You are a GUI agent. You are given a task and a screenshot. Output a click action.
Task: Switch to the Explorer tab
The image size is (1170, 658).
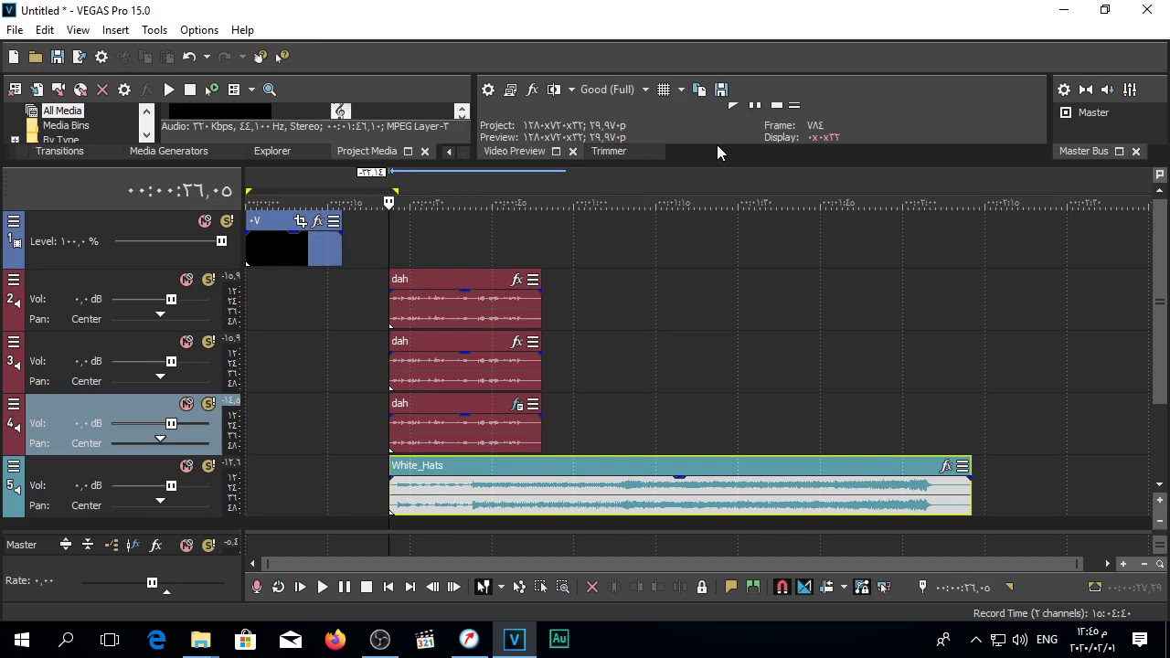(272, 151)
